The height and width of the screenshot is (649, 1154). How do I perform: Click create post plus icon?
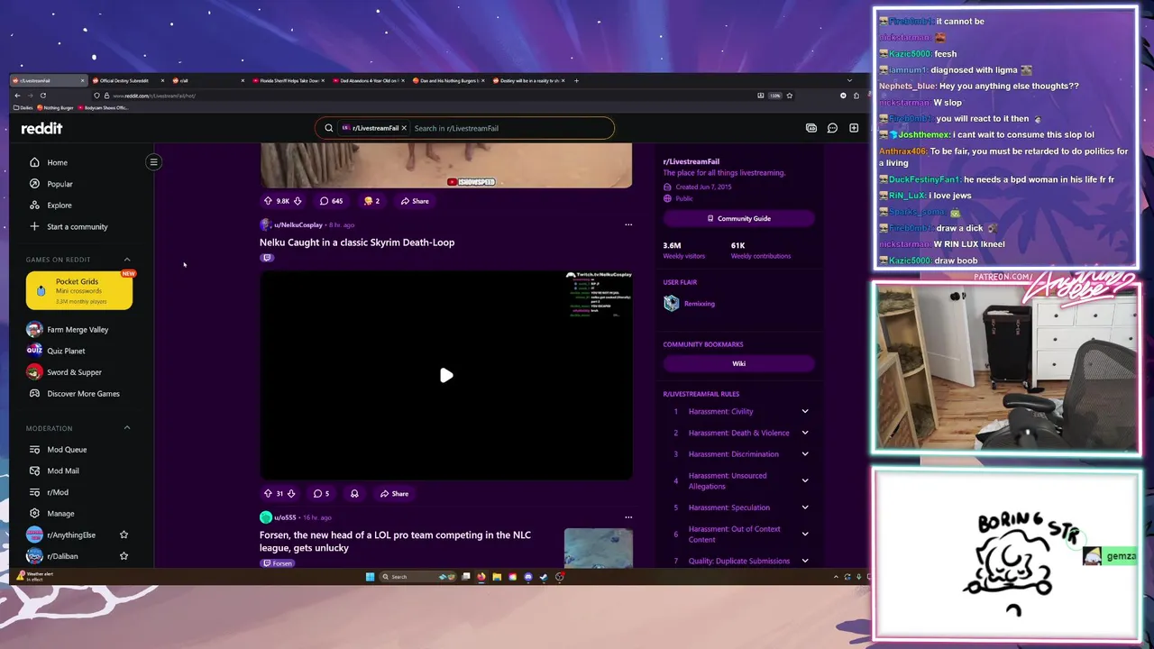click(x=854, y=128)
